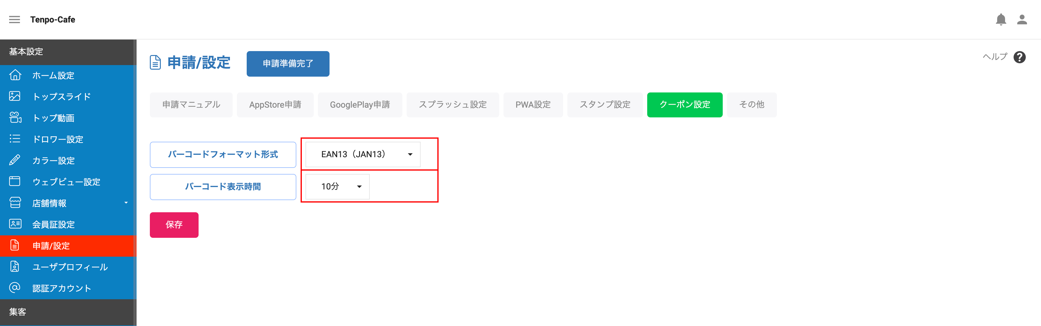
Task: Open the バーコード表示時間 10分 dropdown
Action: point(337,186)
